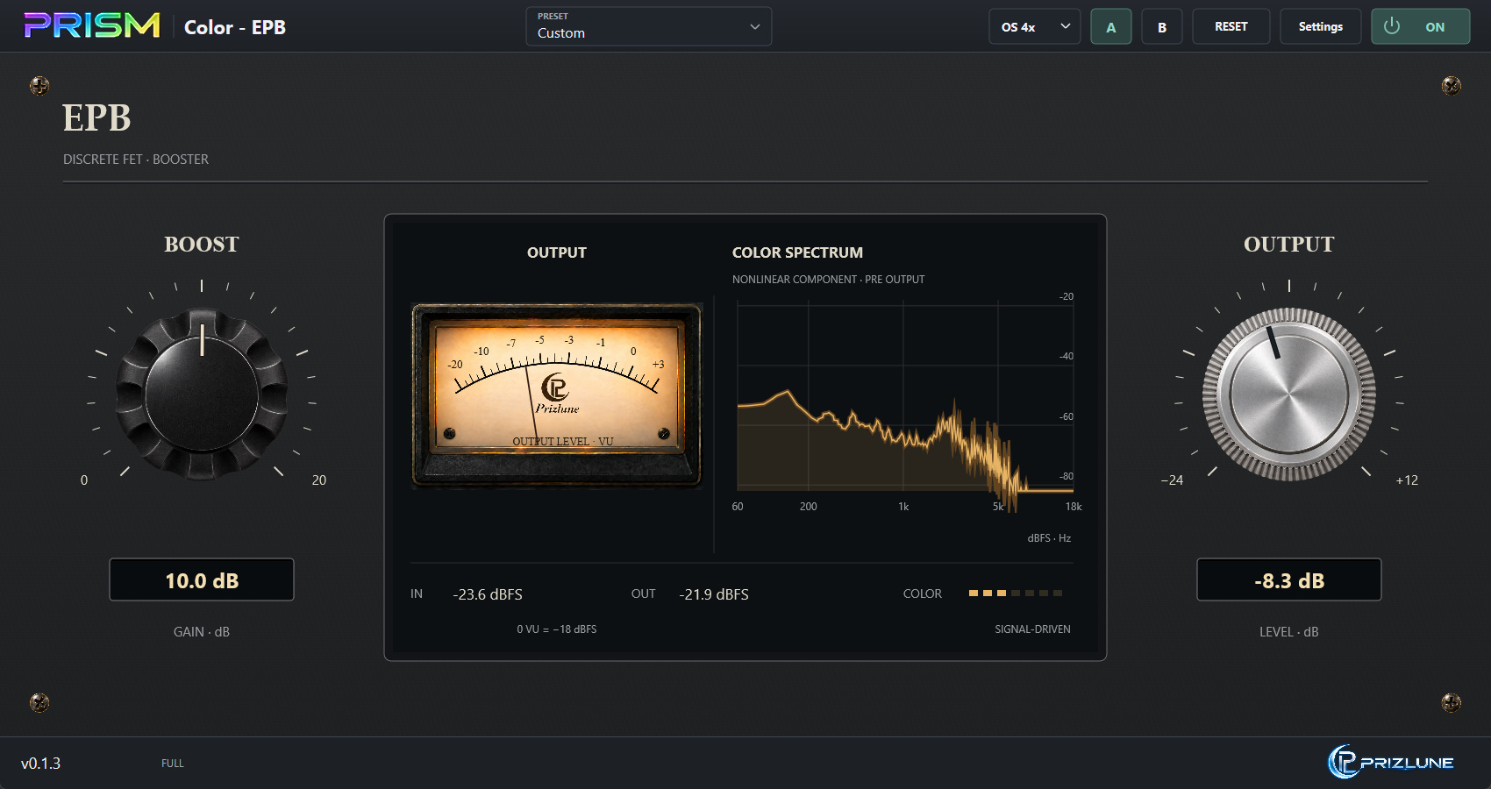Click the 0 VU = −18 dBFS note
This screenshot has width=1491, height=789.
click(x=557, y=629)
